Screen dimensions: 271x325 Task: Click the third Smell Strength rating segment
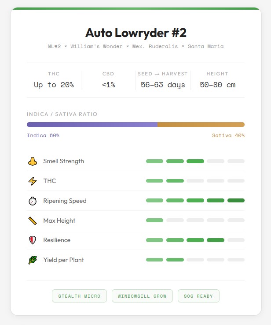(x=195, y=161)
